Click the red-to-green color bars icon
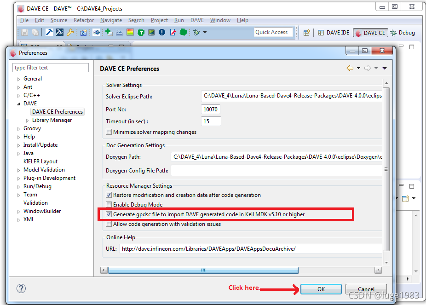The width and height of the screenshot is (426, 305). tap(130, 32)
